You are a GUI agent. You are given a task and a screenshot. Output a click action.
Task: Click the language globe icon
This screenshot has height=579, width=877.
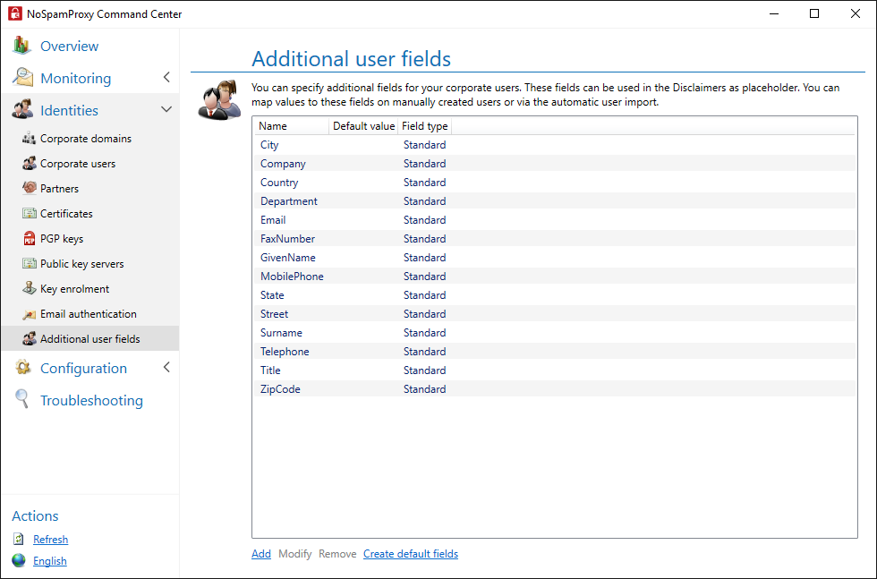(19, 560)
